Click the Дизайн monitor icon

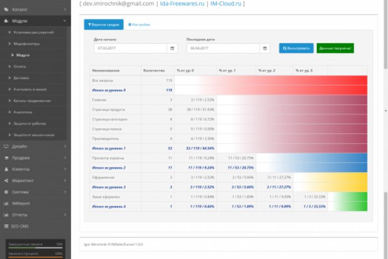coord(6,146)
